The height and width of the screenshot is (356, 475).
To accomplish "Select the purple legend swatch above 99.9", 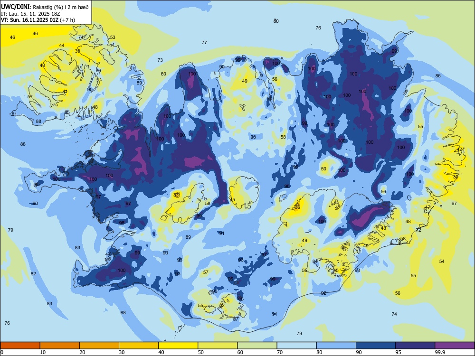I will (x=455, y=346).
